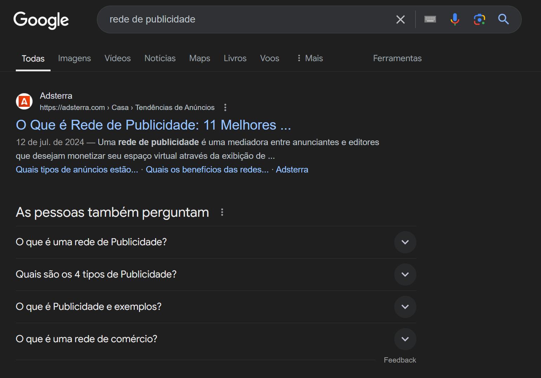The height and width of the screenshot is (378, 541).
Task: Click the search magnifier icon
Action: [x=503, y=19]
